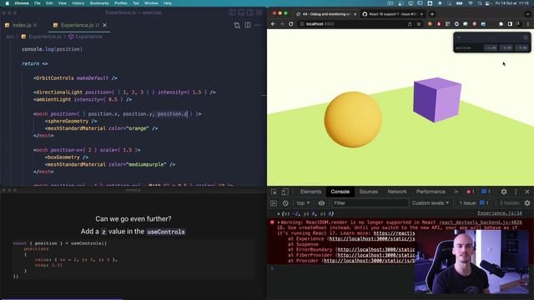Open the editor More Actions ellipsis
Viewport: 534px width, 300px height.
click(x=258, y=25)
